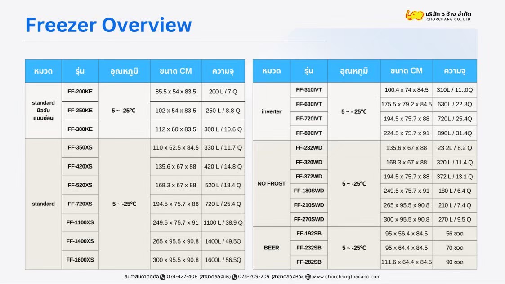Click the Chorchang elephant logo
The image size is (505, 284).
pyautogui.click(x=414, y=15)
